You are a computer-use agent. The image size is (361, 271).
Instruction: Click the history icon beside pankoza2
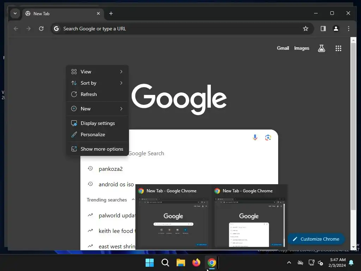[x=90, y=168]
